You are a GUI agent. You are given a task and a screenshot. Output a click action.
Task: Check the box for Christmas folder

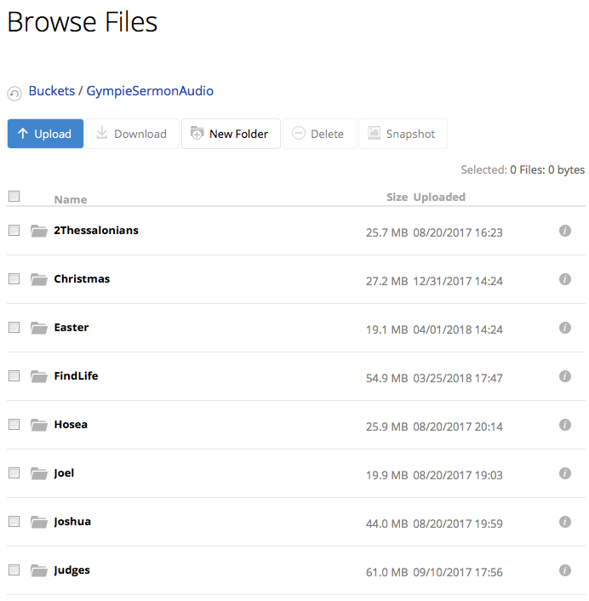pos(14,278)
